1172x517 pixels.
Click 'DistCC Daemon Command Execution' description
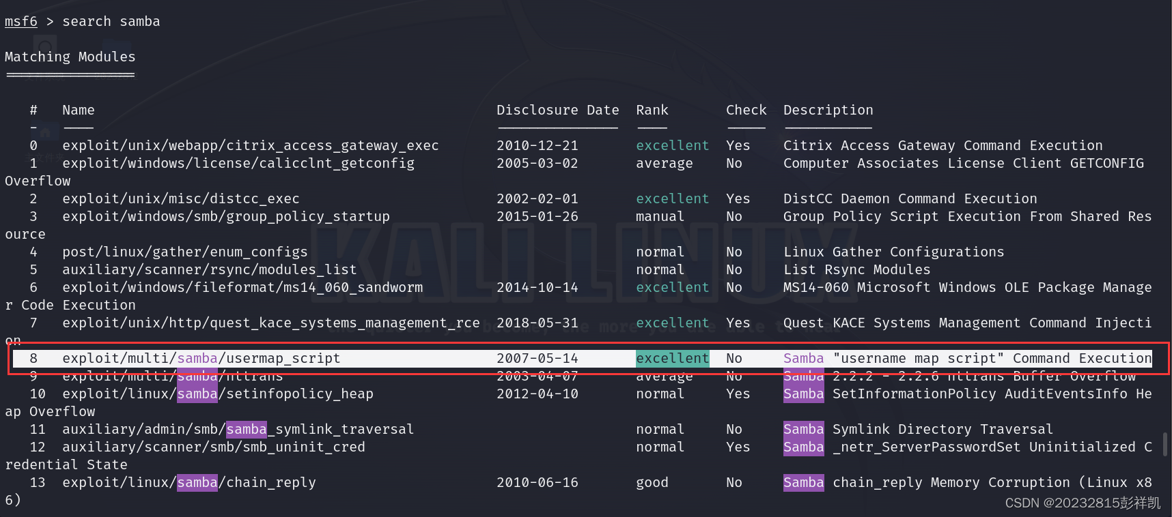910,198
